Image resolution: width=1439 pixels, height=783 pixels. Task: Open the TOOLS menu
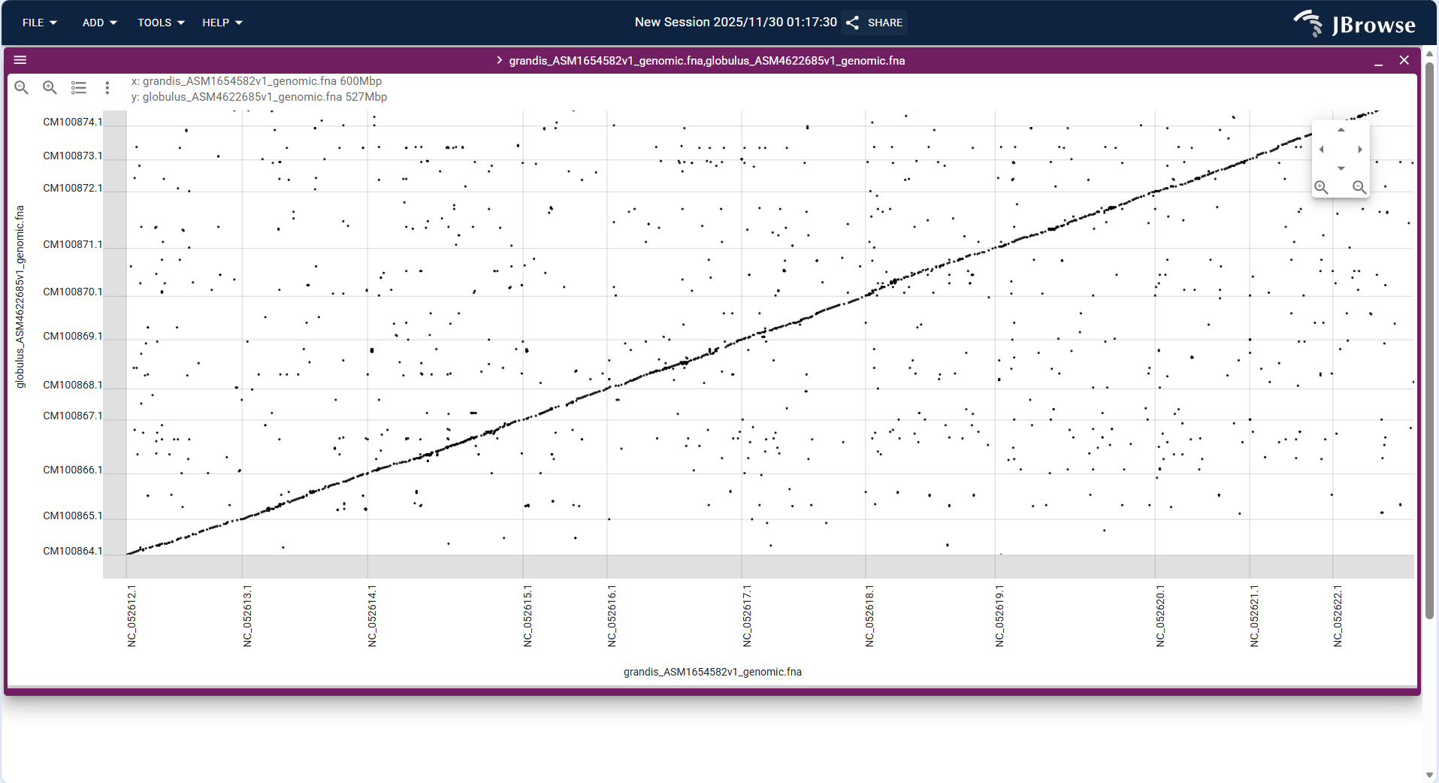click(159, 23)
